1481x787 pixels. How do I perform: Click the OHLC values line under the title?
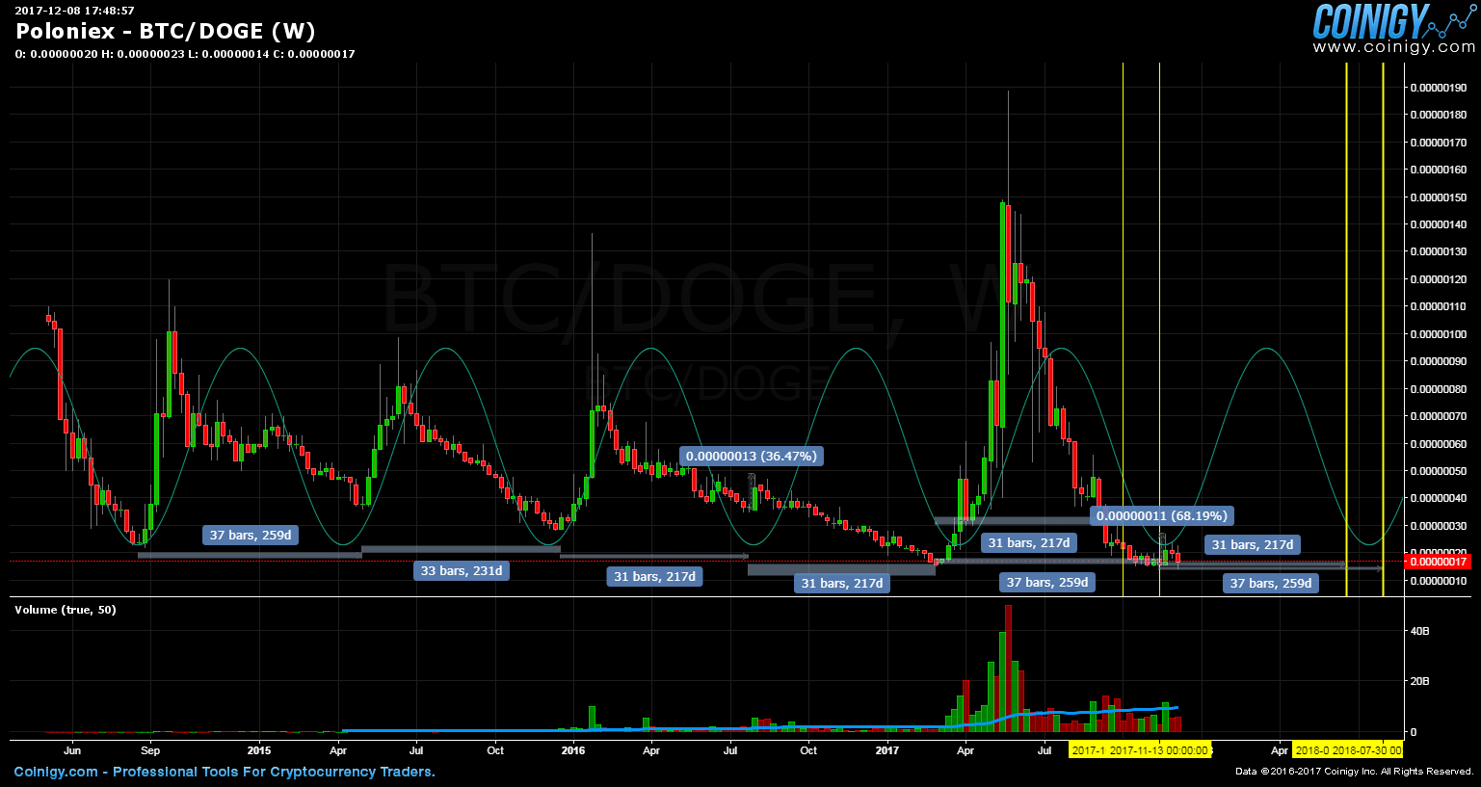point(185,54)
